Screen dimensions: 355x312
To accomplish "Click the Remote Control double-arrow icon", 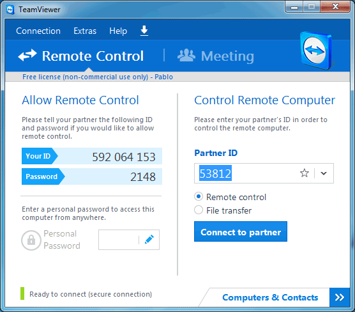I will point(27,55).
